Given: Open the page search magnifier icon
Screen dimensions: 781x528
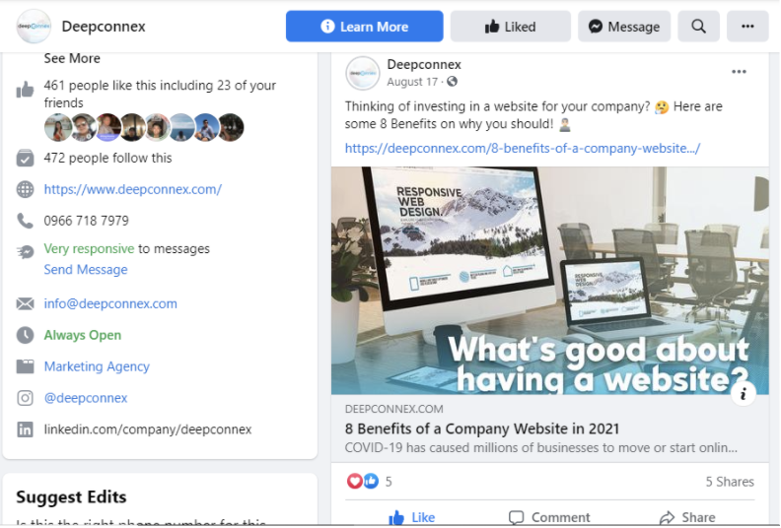Looking at the screenshot, I should click(x=698, y=27).
